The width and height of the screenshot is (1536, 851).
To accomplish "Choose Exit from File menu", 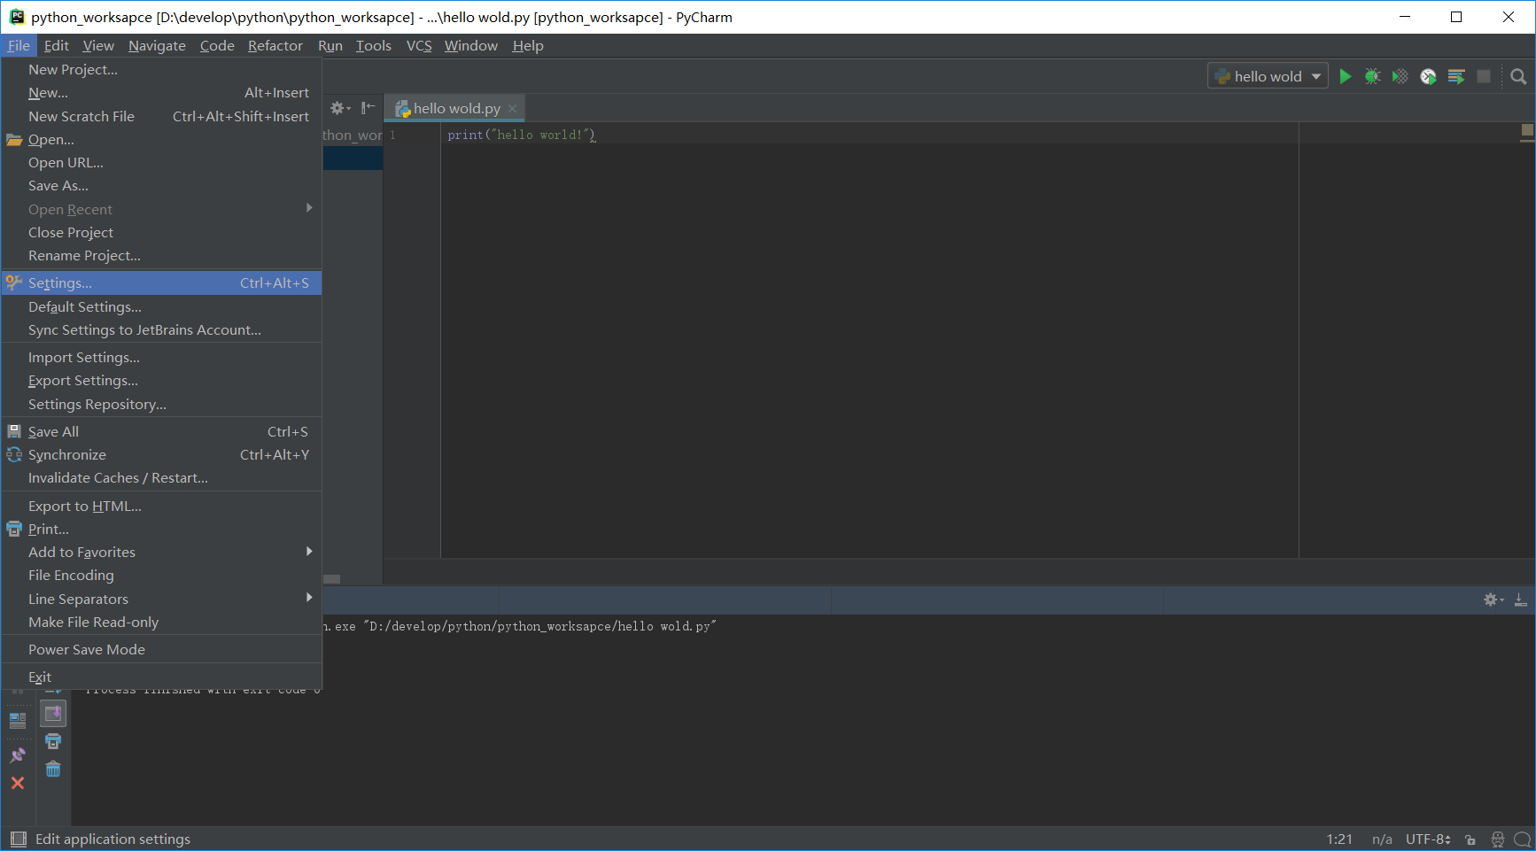I will [x=161, y=677].
